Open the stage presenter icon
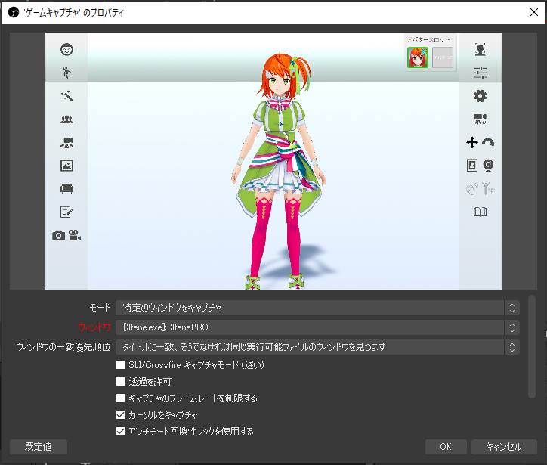The height and width of the screenshot is (465, 547). (x=66, y=142)
